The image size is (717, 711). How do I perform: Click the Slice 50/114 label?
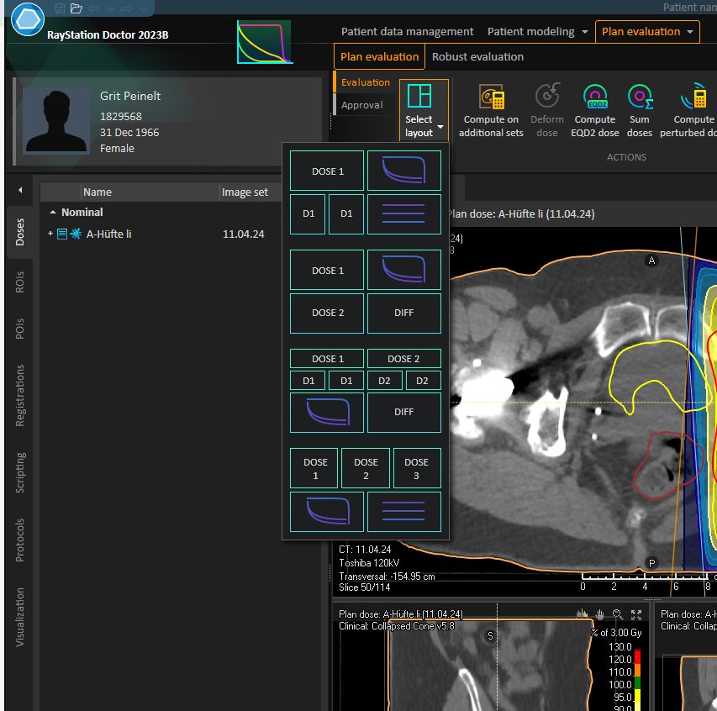coord(365,587)
